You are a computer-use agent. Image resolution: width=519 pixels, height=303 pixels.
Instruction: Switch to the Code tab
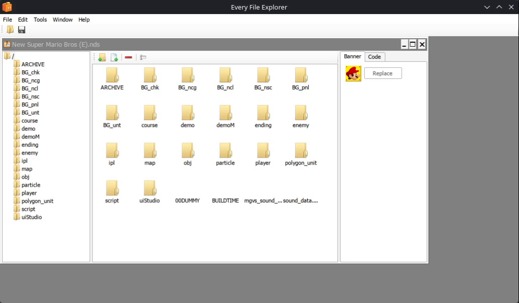pos(374,57)
